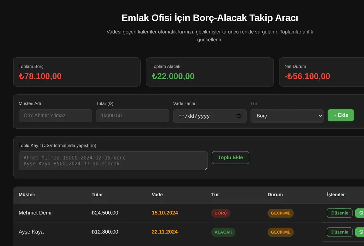Screen dimensions: 364x246
Task: Click the 15.10.2024 due date
Action: [165, 213]
